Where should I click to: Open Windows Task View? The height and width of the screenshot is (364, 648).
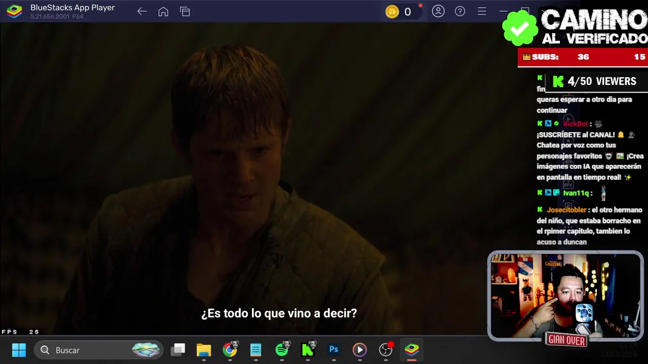pyautogui.click(x=178, y=350)
